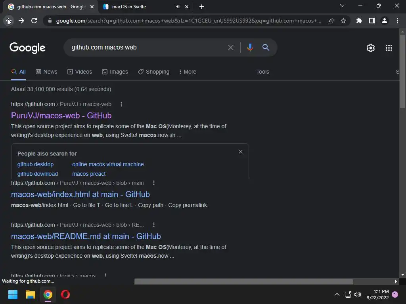Open a new browser tab
The height and width of the screenshot is (304, 406).
coord(202,7)
